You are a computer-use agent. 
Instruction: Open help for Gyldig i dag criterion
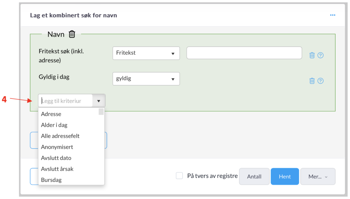[320, 81]
